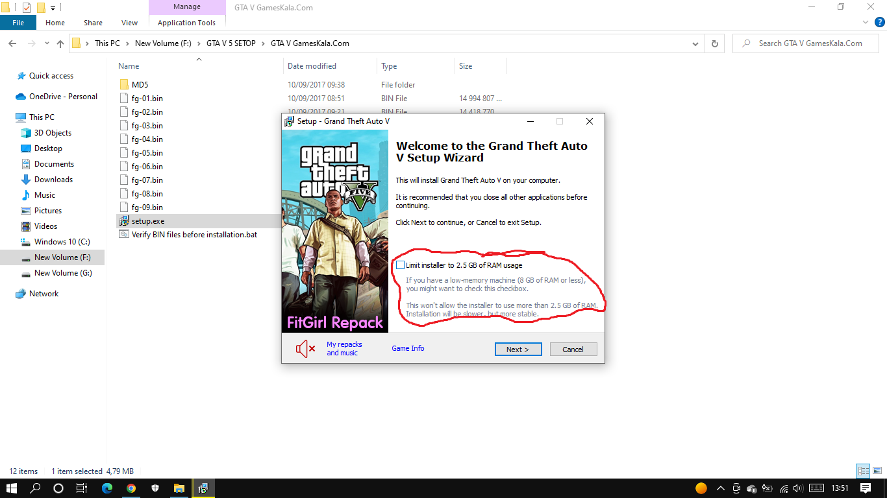Screen dimensions: 887x498
Task: Open Windows Security shield on taskbar
Action: pos(155,488)
